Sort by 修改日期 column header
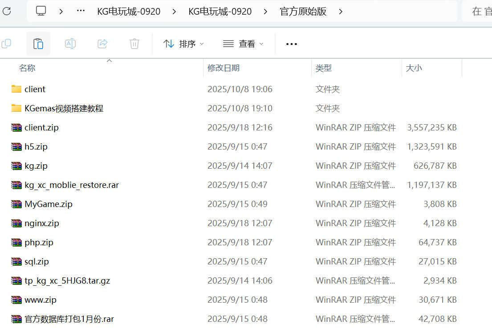Image resolution: width=492 pixels, height=333 pixels. (x=224, y=68)
